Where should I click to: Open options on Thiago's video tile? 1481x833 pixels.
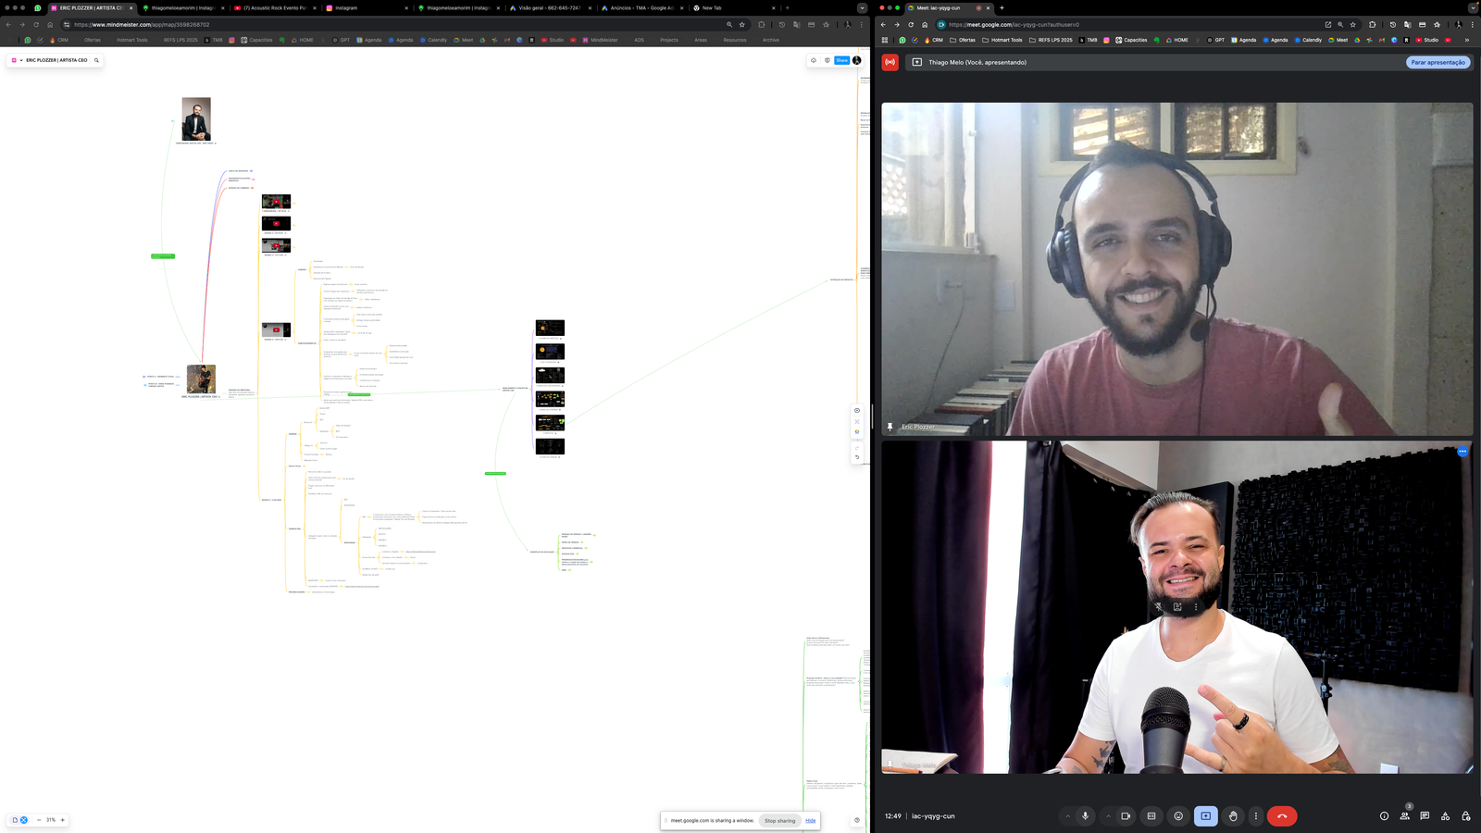1462,452
